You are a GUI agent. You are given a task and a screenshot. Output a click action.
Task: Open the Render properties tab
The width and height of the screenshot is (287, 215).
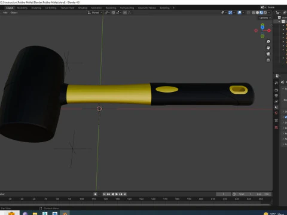point(276,90)
